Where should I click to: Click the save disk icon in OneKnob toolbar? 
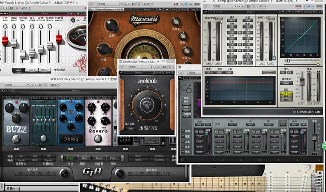click(x=164, y=67)
